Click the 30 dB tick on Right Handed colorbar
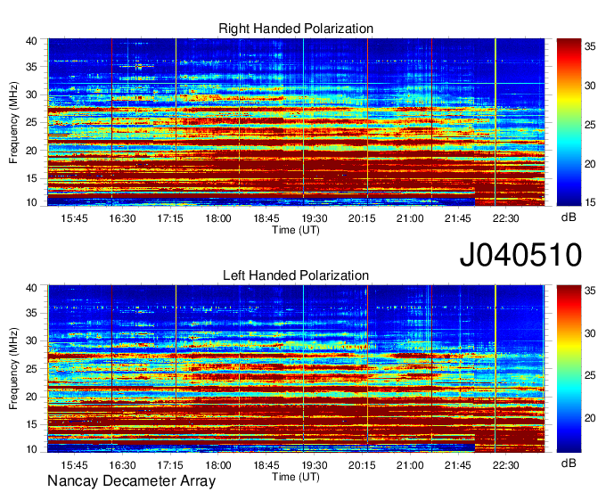606x492 pixels. 590,86
